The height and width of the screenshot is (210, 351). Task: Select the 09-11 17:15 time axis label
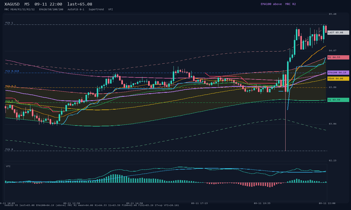click(199, 203)
